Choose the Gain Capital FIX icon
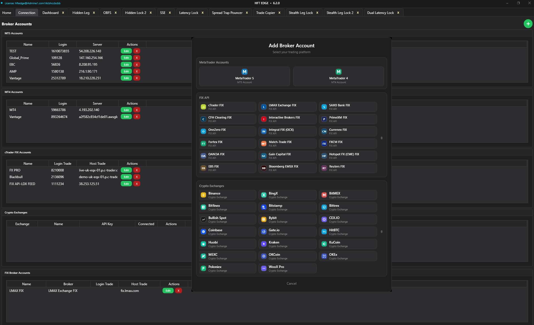This screenshot has width=534, height=325. [x=264, y=156]
